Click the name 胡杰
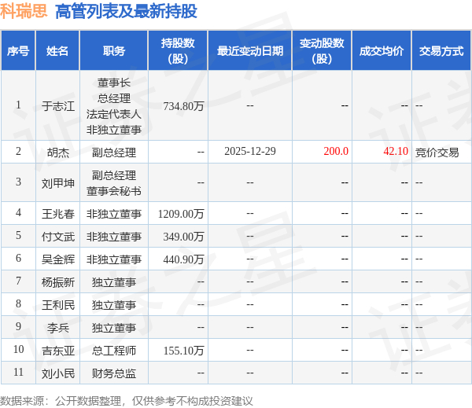This screenshot has width=472, height=408. (x=58, y=153)
